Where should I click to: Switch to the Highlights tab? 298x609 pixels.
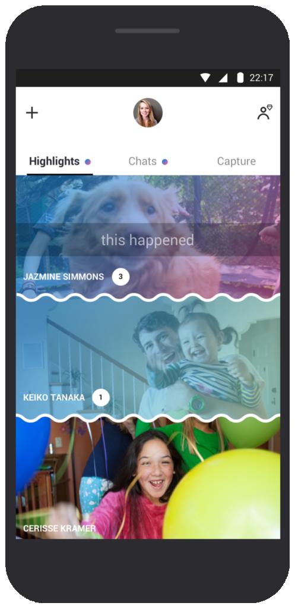pos(54,161)
